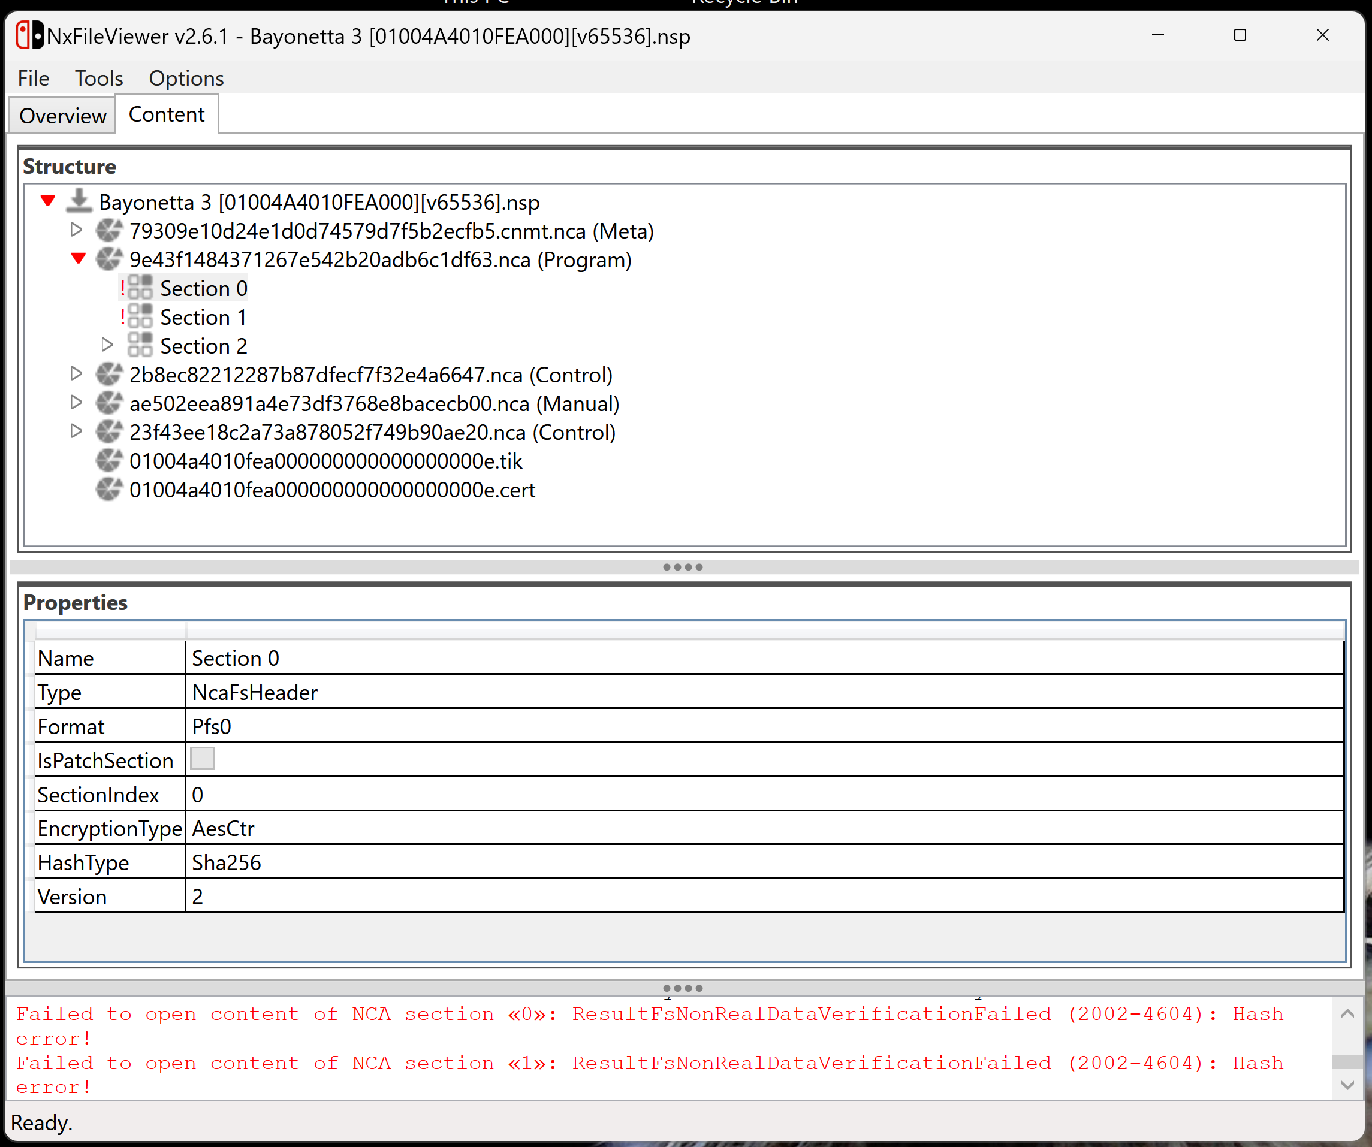The width and height of the screenshot is (1372, 1147).
Task: Click the EncryptionType value AesCtr
Action: pyautogui.click(x=224, y=828)
